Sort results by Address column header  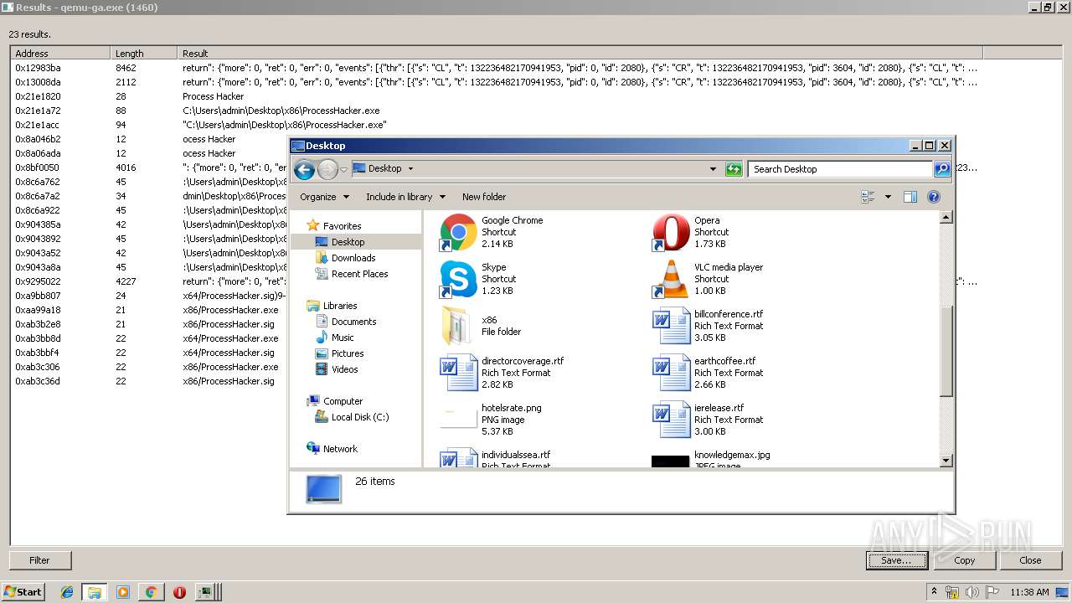(x=60, y=53)
